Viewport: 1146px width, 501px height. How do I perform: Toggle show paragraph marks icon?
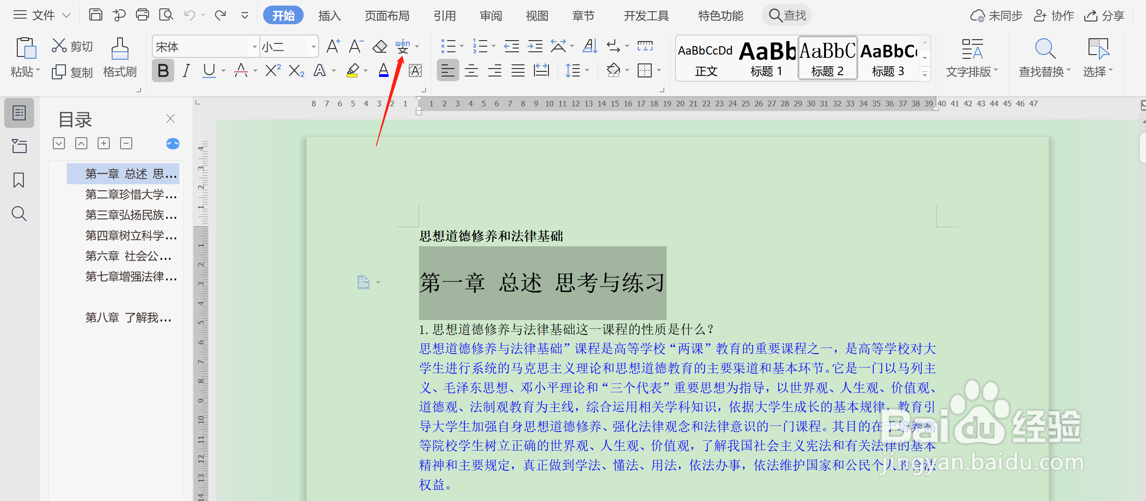click(613, 46)
